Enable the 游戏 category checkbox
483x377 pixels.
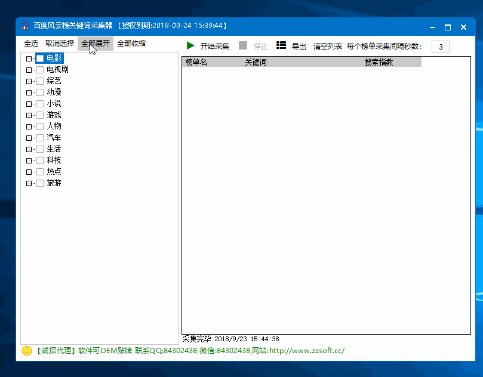click(39, 115)
